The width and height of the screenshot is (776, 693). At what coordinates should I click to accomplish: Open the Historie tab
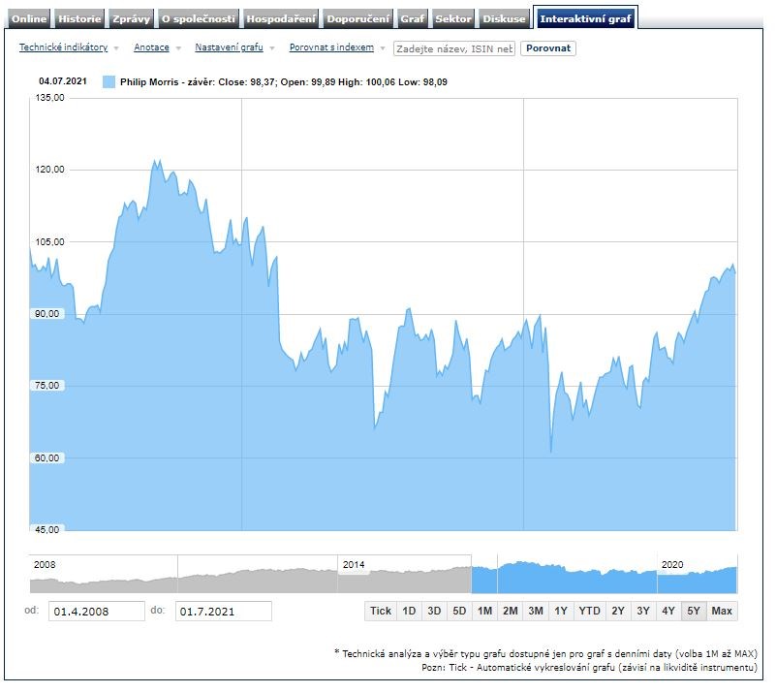coord(78,18)
